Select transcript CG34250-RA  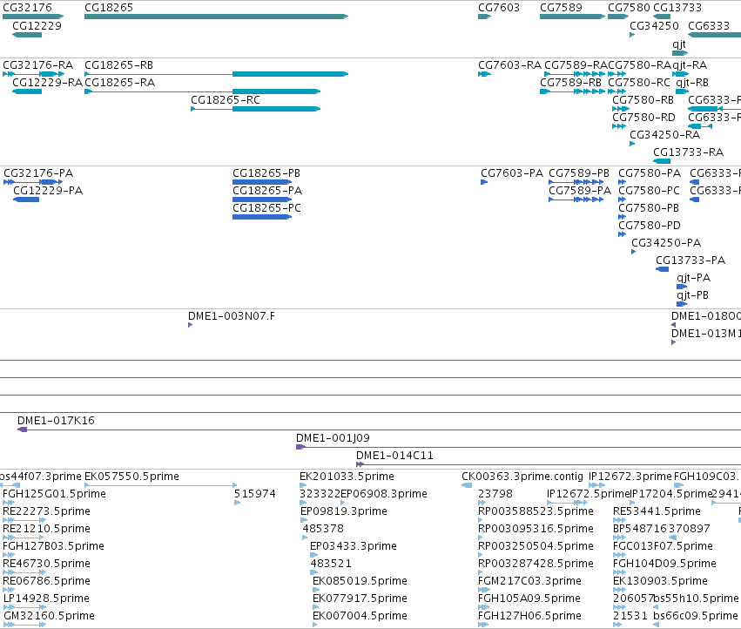pyautogui.click(x=632, y=144)
